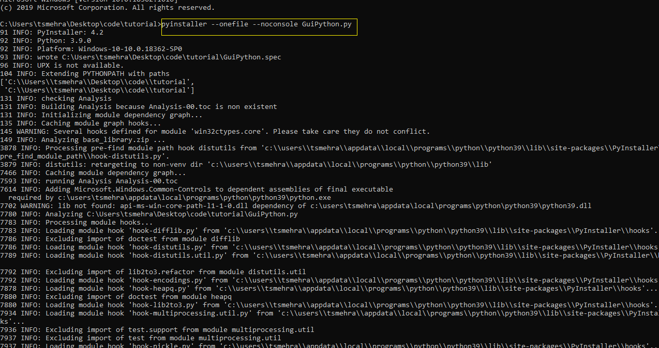Click the 'distutils: retargeting to non-venv dir' line
The image size is (659, 348).
point(246,165)
